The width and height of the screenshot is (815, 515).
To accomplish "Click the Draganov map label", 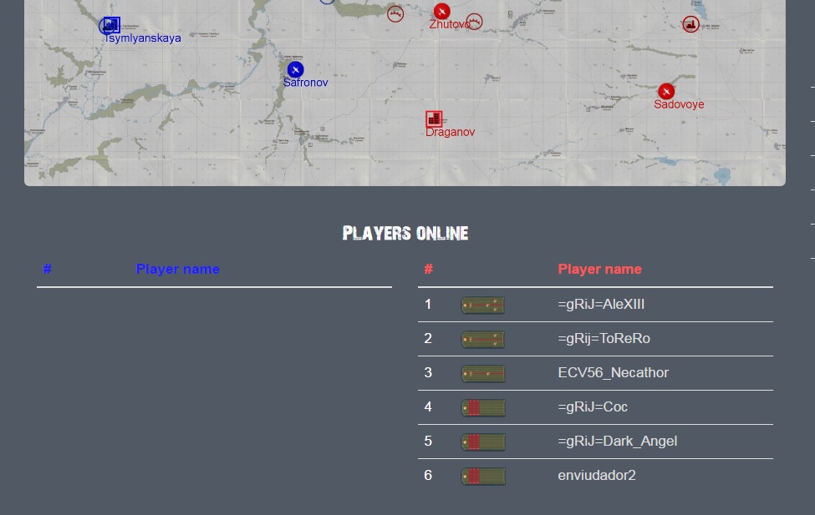I will [450, 133].
